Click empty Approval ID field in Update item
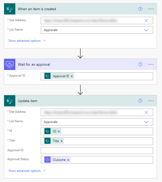 point(97,150)
